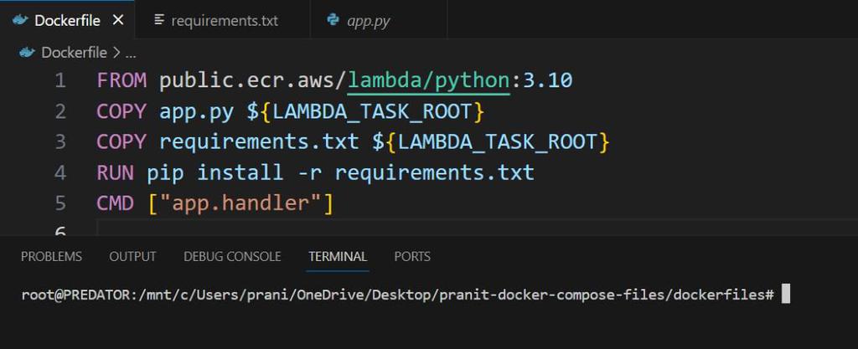Click line number 5 in the gutter
Screen dimensions: 858x349
click(59, 203)
